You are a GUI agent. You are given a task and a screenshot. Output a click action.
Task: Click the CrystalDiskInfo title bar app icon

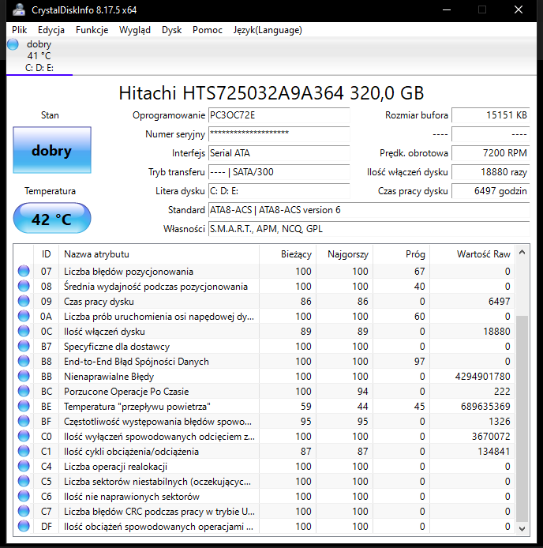(18, 9)
